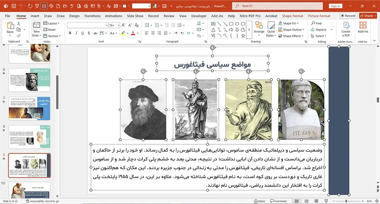This screenshot has height=204, width=380.
Task: Toggle Comments pane in status bar
Action: 278,201
